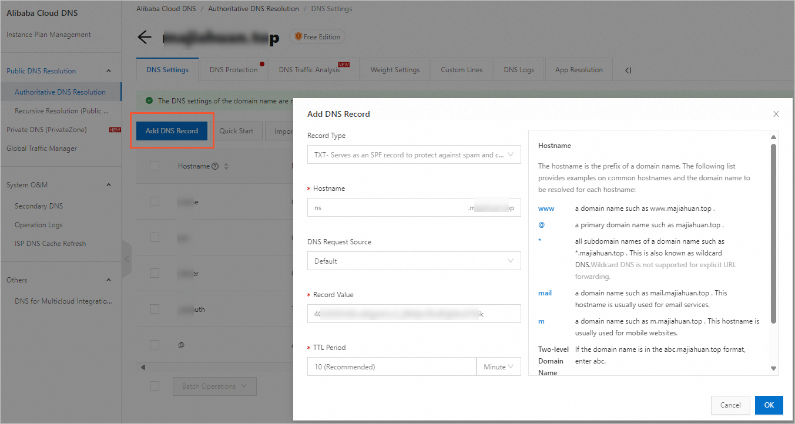Switch to the Weight Settings tab
The height and width of the screenshot is (424, 795).
pos(394,69)
